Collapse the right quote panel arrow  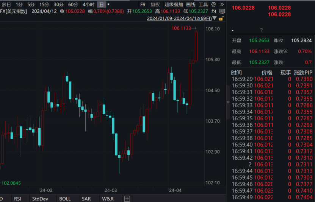[228, 102]
